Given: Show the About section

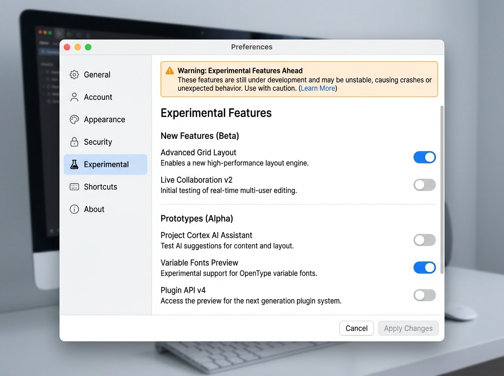Looking at the screenshot, I should (x=105, y=209).
